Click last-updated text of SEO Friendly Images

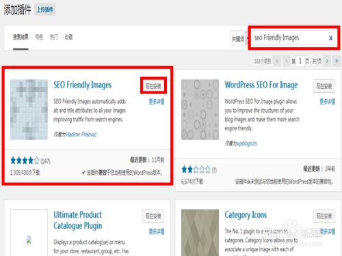[147, 160]
